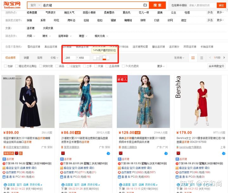The image size is (228, 193).
Task: Click clock icon next to 下架:08-15 14:22
Action: [x=4, y=164]
